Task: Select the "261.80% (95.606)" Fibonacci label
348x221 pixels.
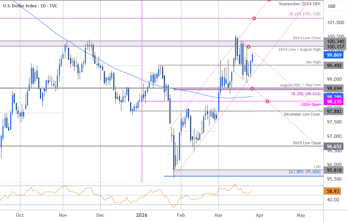Action: pos(304,172)
